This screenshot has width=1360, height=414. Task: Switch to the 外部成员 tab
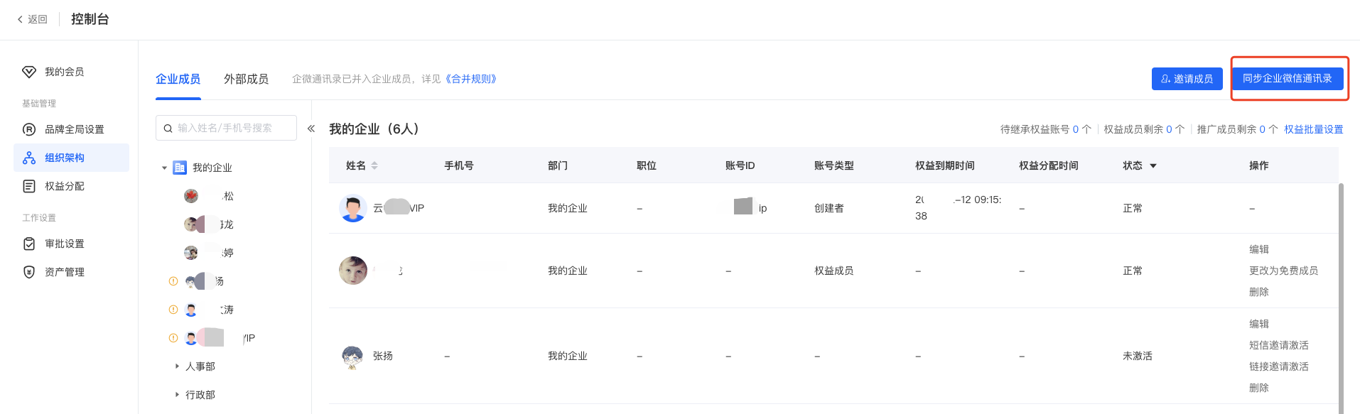[246, 79]
